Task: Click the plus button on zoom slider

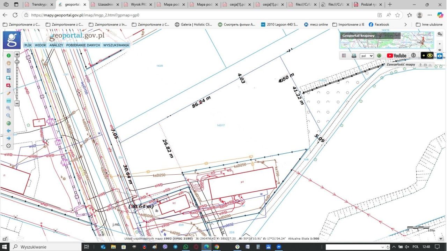Action: (x=17, y=54)
